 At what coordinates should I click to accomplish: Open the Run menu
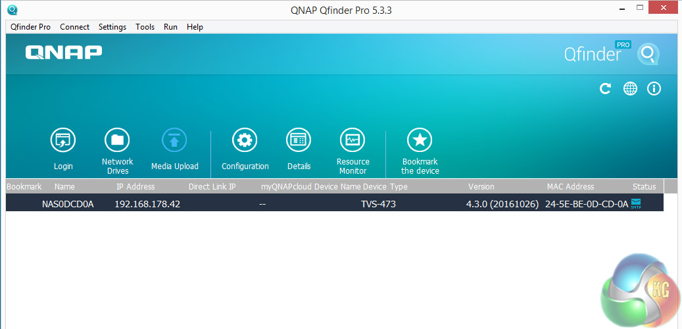pos(170,27)
